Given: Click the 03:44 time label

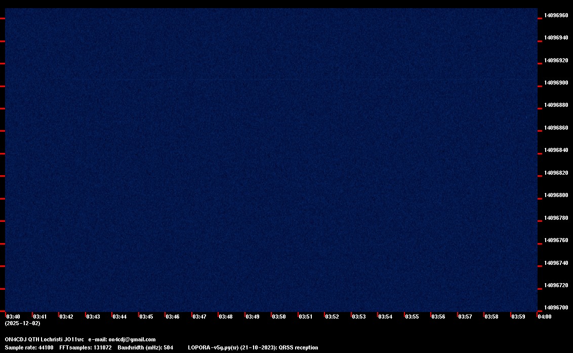Looking at the screenshot, I should [x=119, y=317].
